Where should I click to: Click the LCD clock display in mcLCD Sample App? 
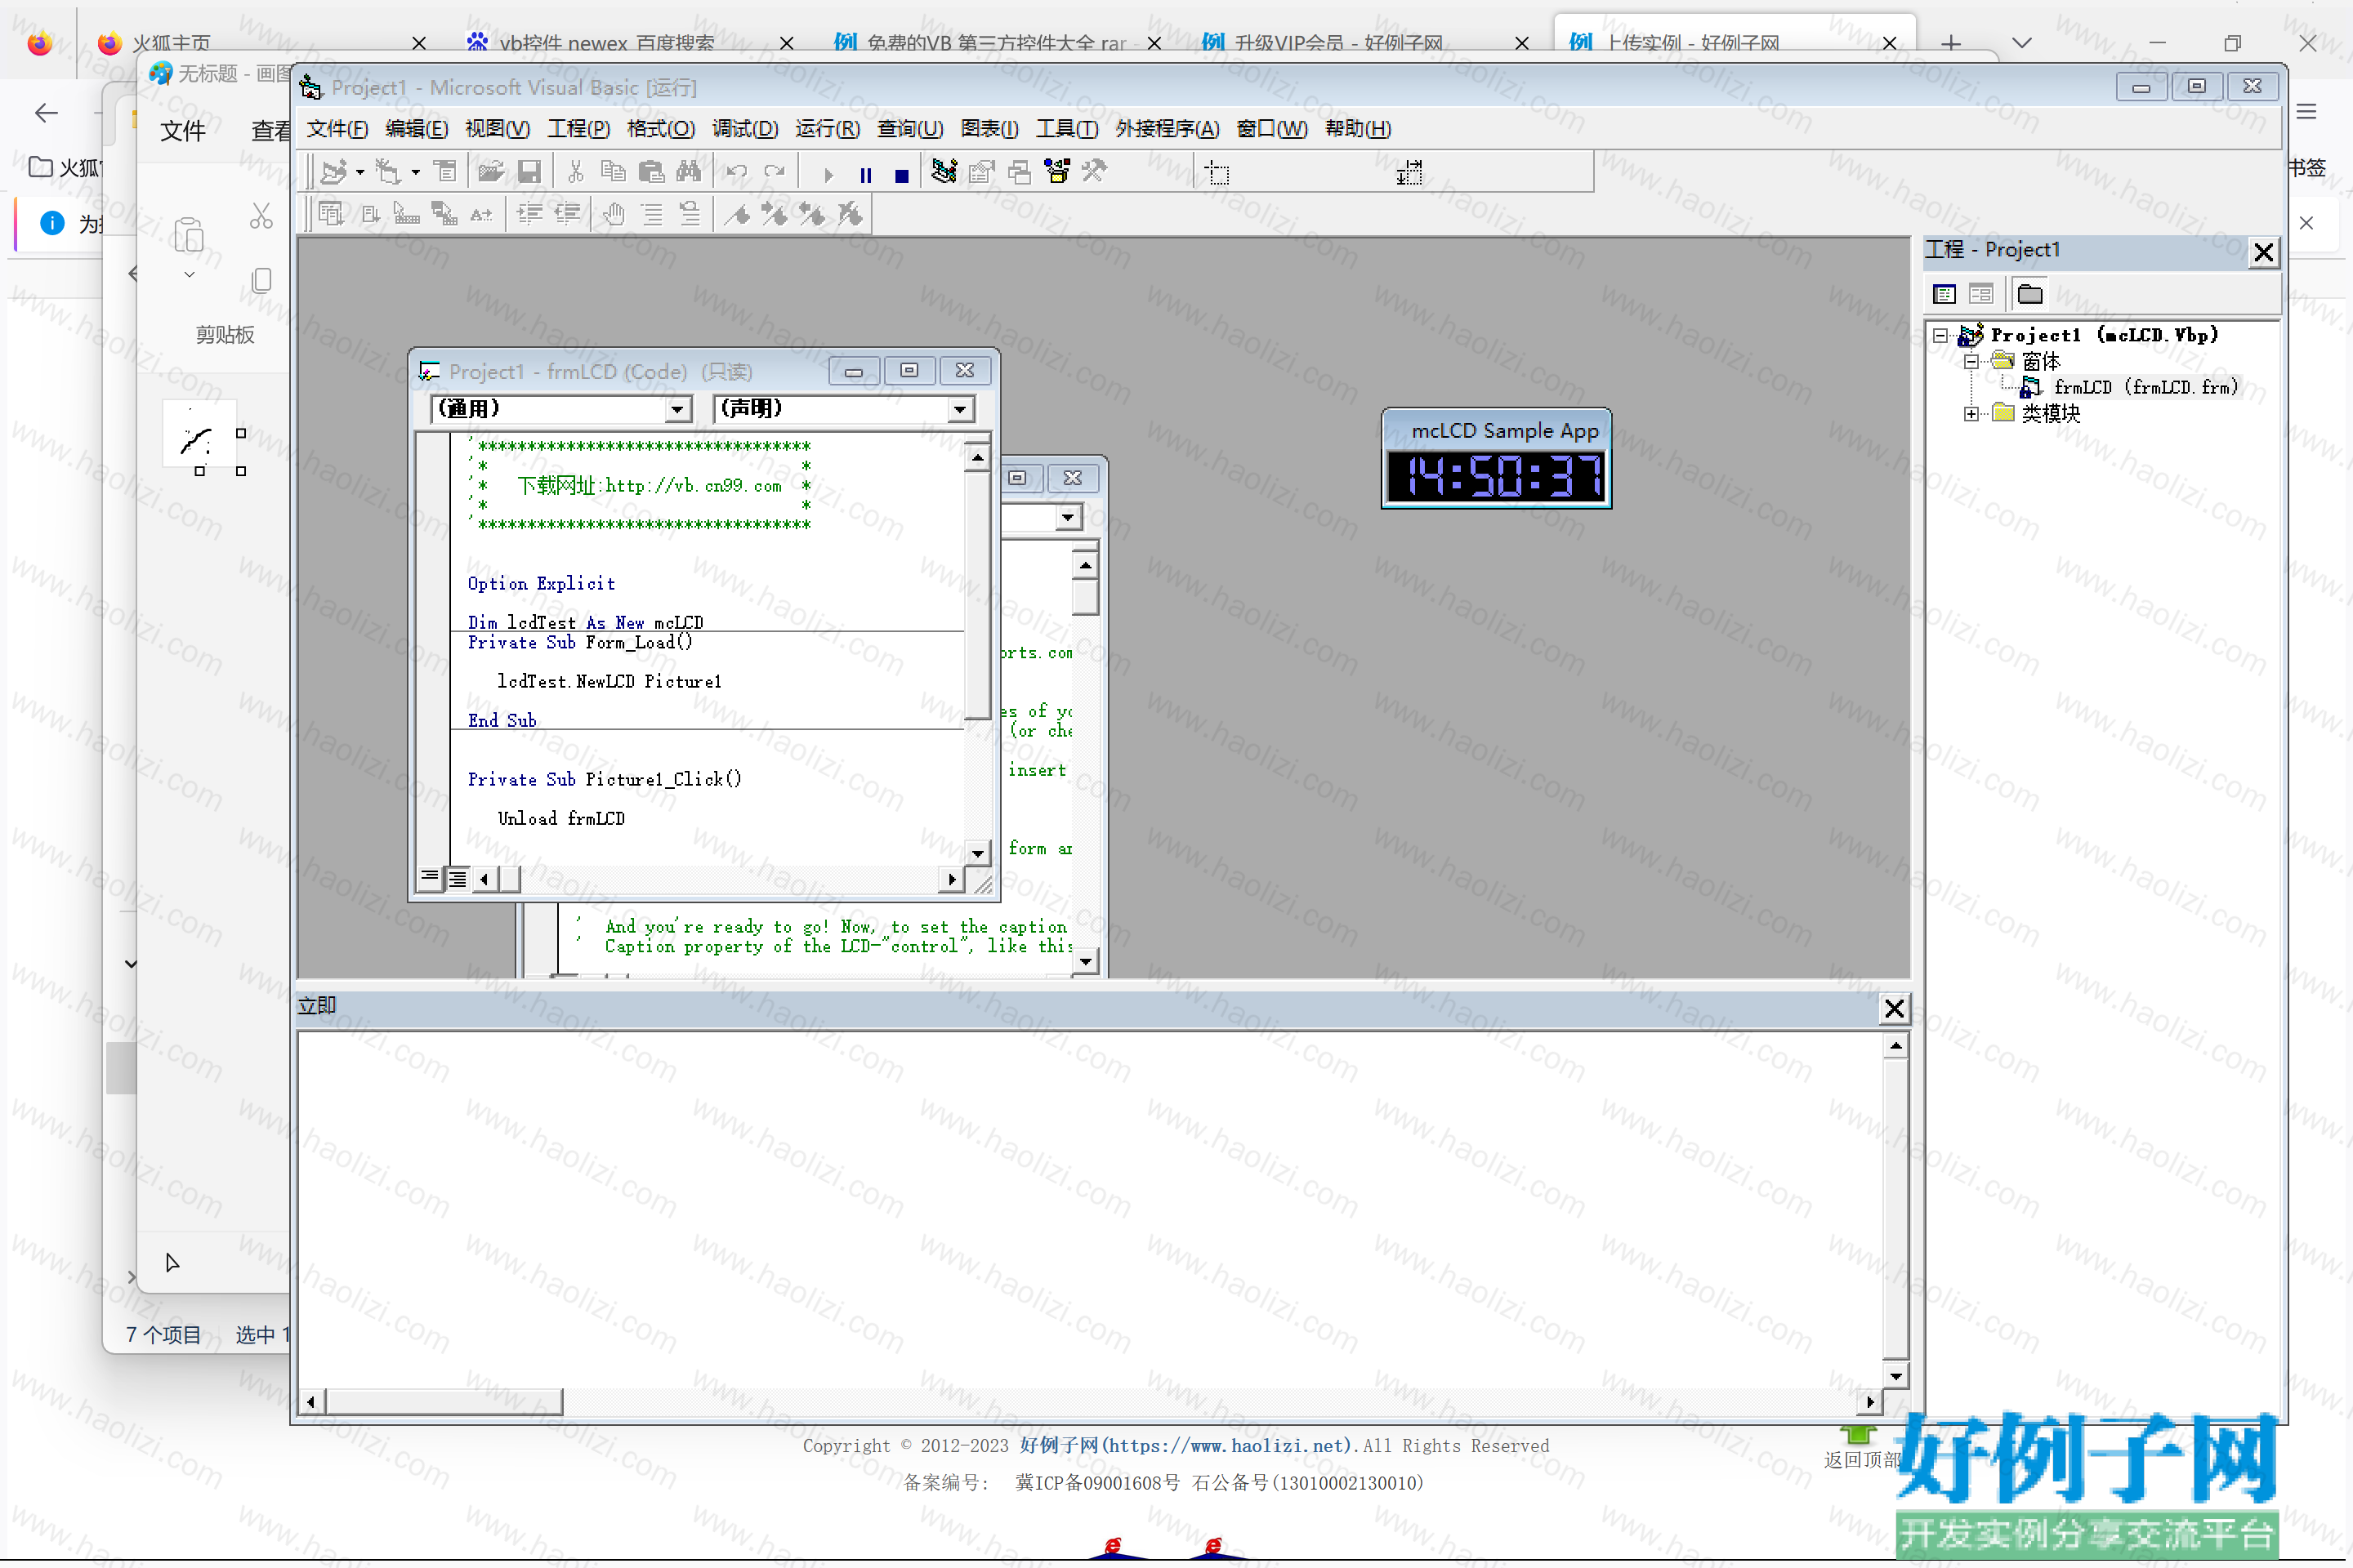click(1497, 476)
